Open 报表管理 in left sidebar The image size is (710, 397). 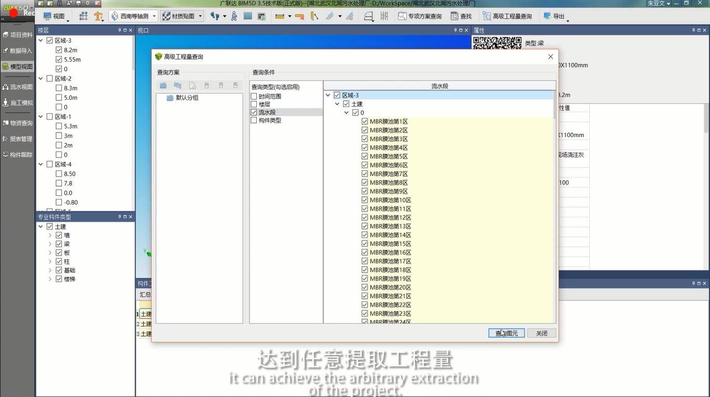(17, 139)
